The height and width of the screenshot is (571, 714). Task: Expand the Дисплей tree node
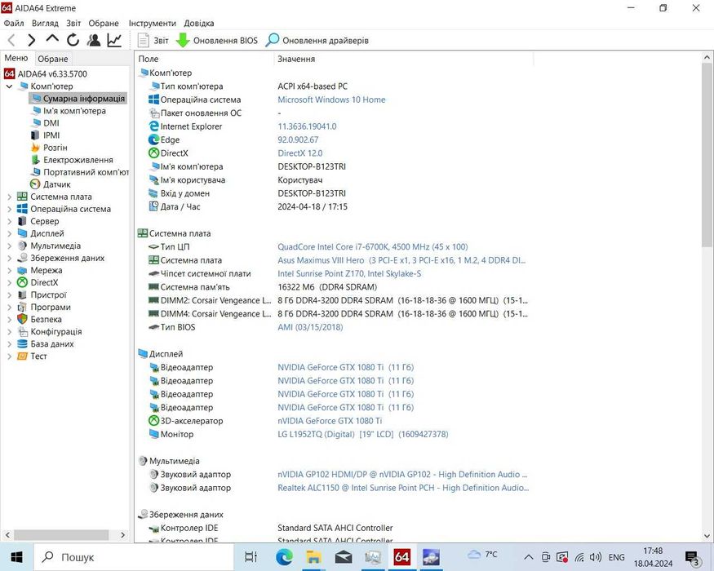[x=9, y=233]
